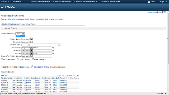Click Delete Saved Search link
Viewport: 169px width, 95px height.
point(58,67)
